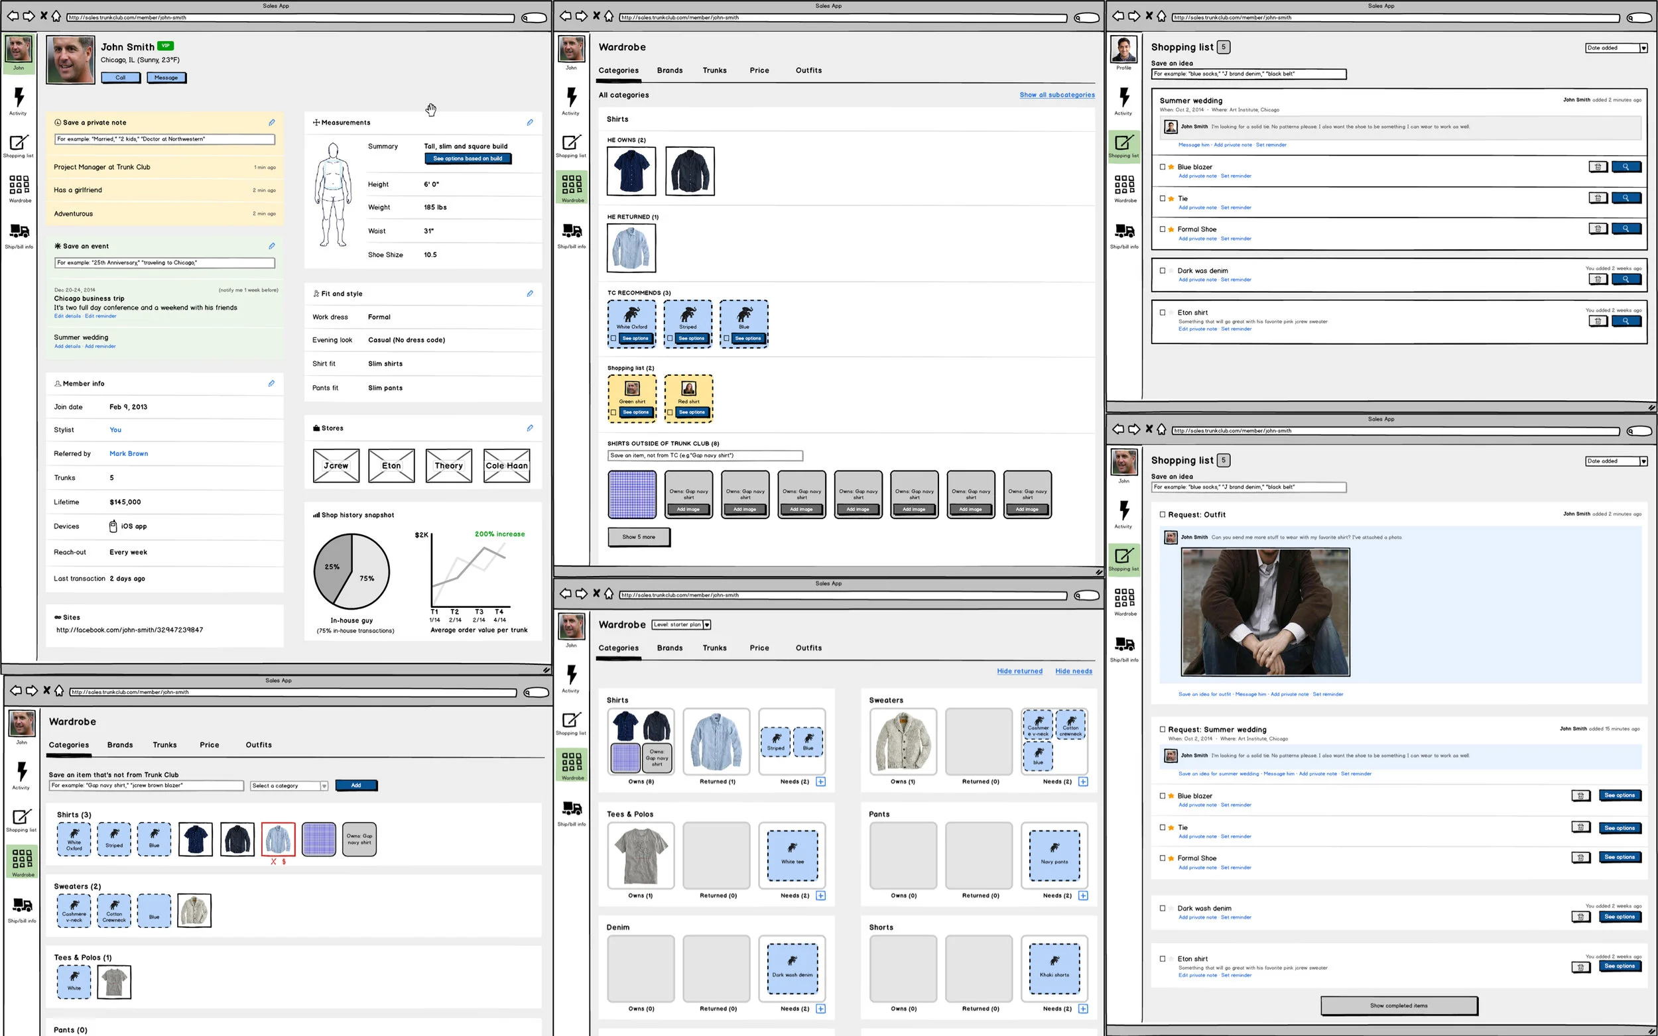Edit Member info using its pencil icon
This screenshot has height=1036, width=1658.
point(271,384)
